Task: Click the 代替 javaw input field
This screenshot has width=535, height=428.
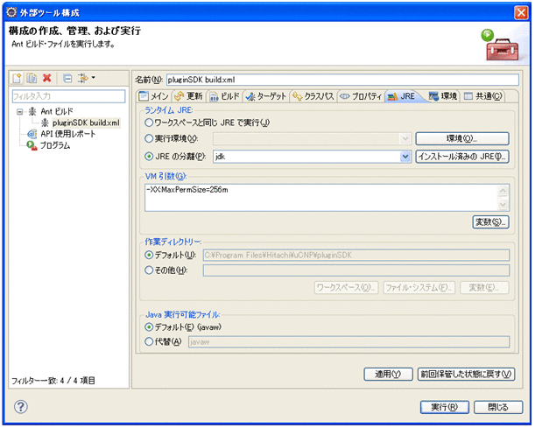Action: (348, 341)
